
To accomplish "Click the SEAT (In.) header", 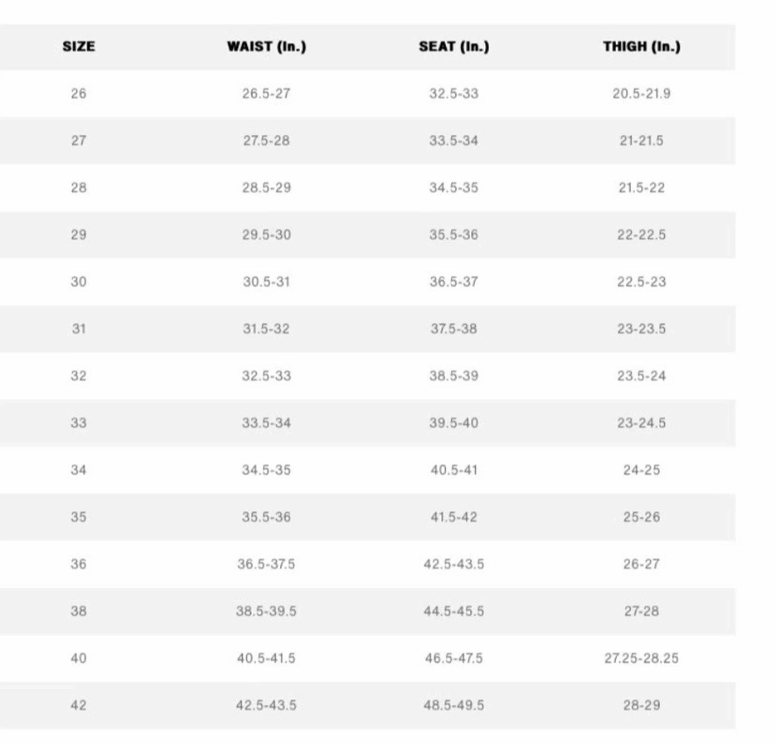I will click(454, 47).
